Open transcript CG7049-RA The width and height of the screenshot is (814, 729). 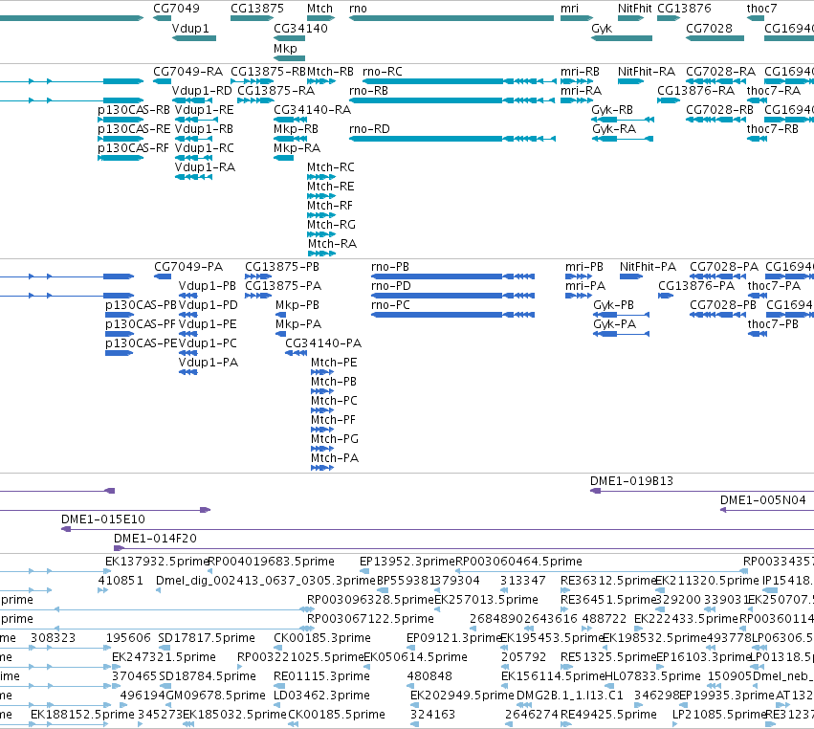coord(187,71)
